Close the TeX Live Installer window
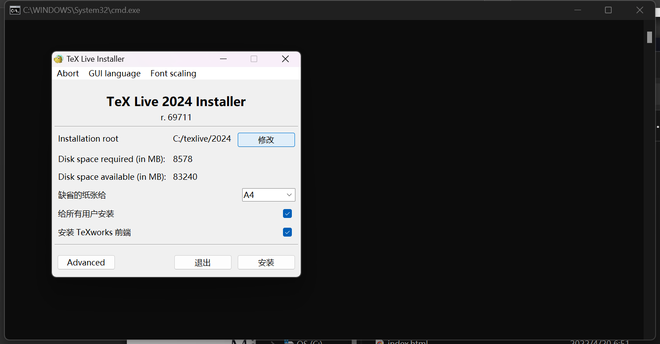 pos(286,59)
